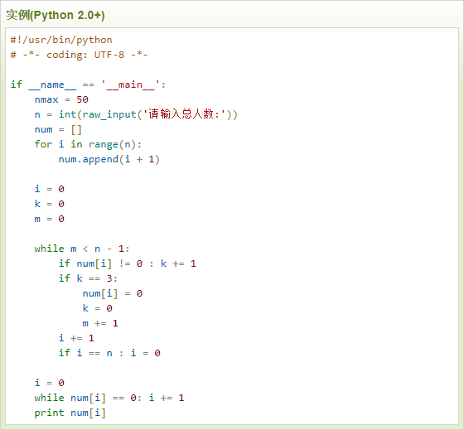Click the num = [] line
Screen dimensions: 464x430
coord(58,129)
